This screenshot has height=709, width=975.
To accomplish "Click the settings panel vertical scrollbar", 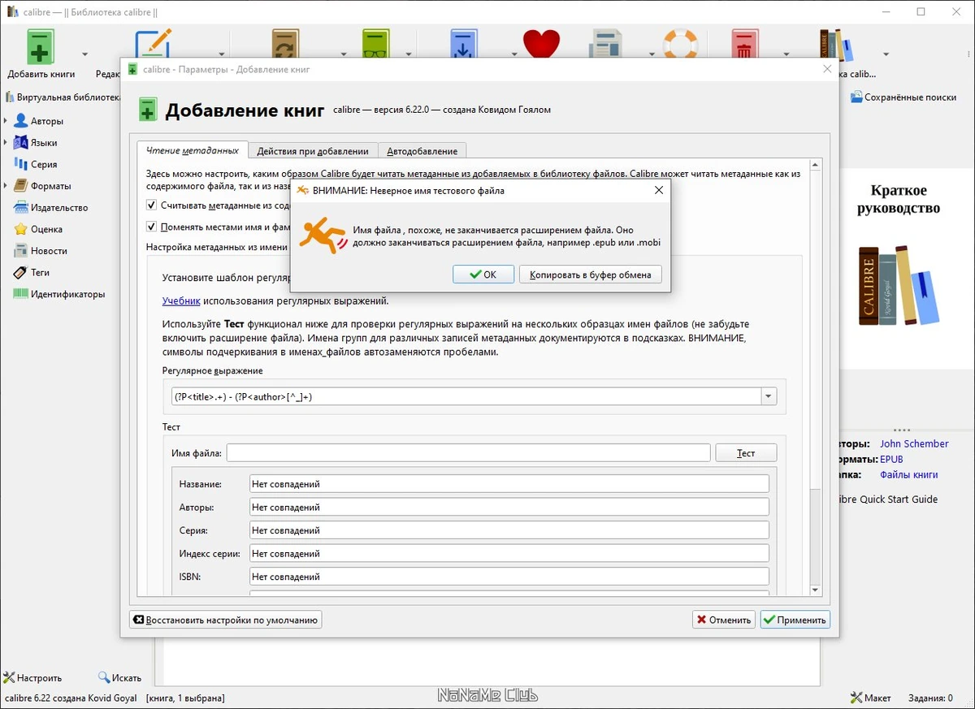I will [x=817, y=378].
